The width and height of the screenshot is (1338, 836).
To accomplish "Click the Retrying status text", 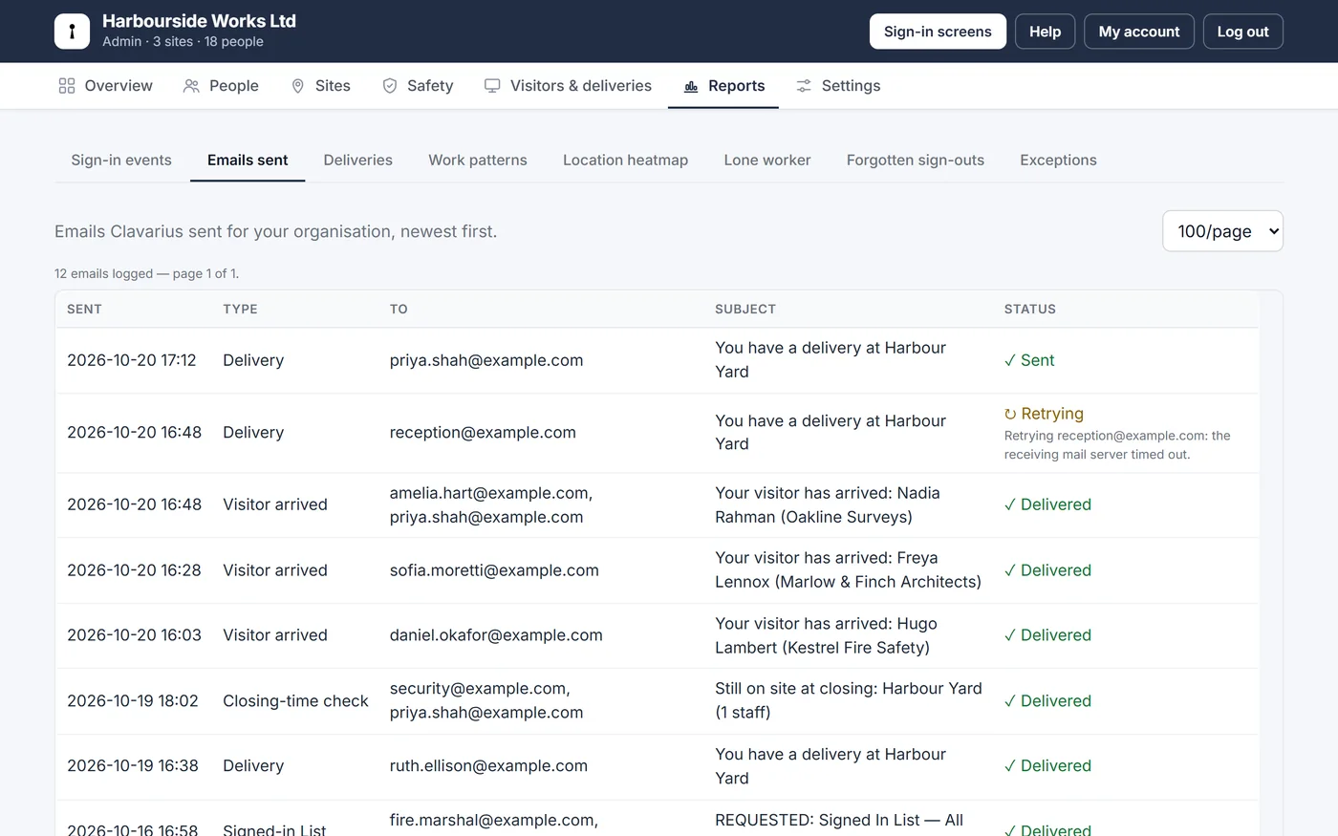I will click(1052, 414).
